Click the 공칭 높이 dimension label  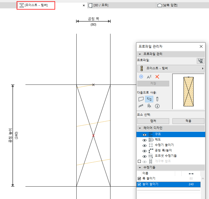10,136
